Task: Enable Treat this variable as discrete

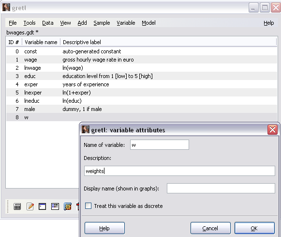Action: [88, 206]
